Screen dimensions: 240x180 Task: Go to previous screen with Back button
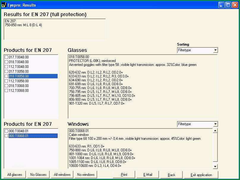click(171, 175)
